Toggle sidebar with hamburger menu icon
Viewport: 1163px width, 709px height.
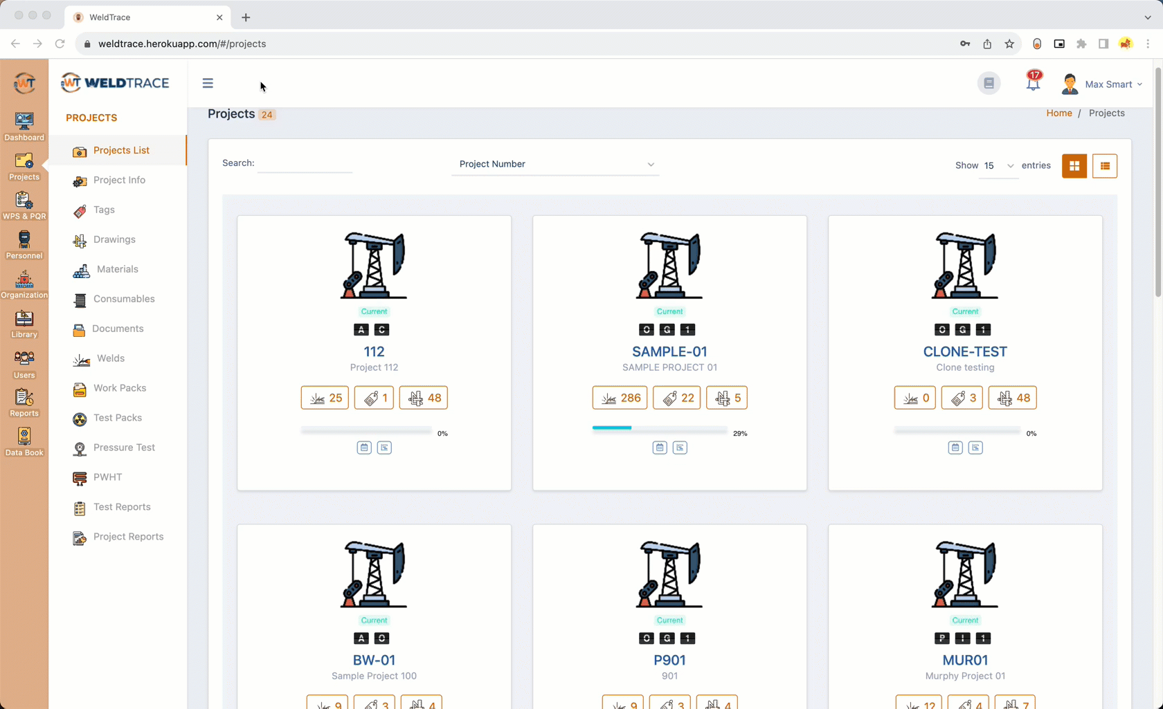tap(208, 83)
